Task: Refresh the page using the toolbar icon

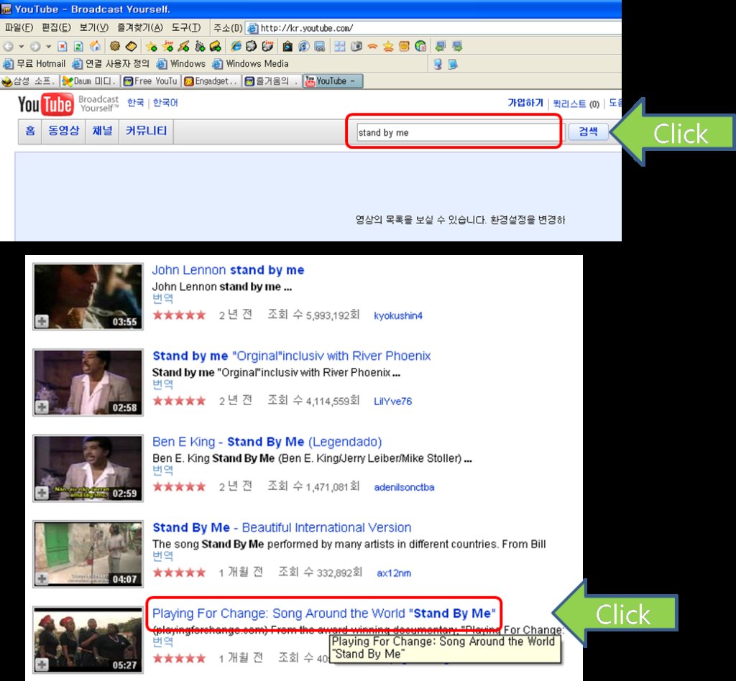Action: [78, 46]
